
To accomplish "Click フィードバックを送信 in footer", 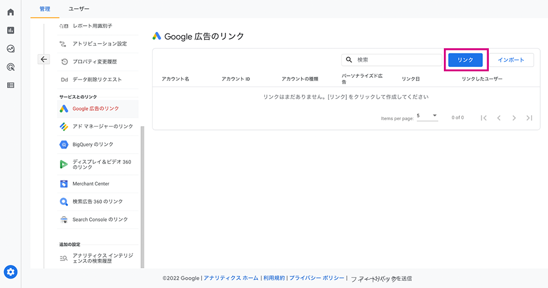I will [x=381, y=279].
